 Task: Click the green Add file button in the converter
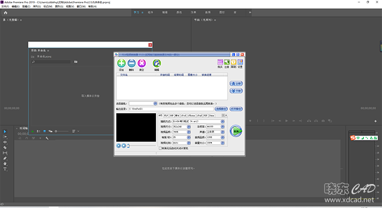point(121,63)
